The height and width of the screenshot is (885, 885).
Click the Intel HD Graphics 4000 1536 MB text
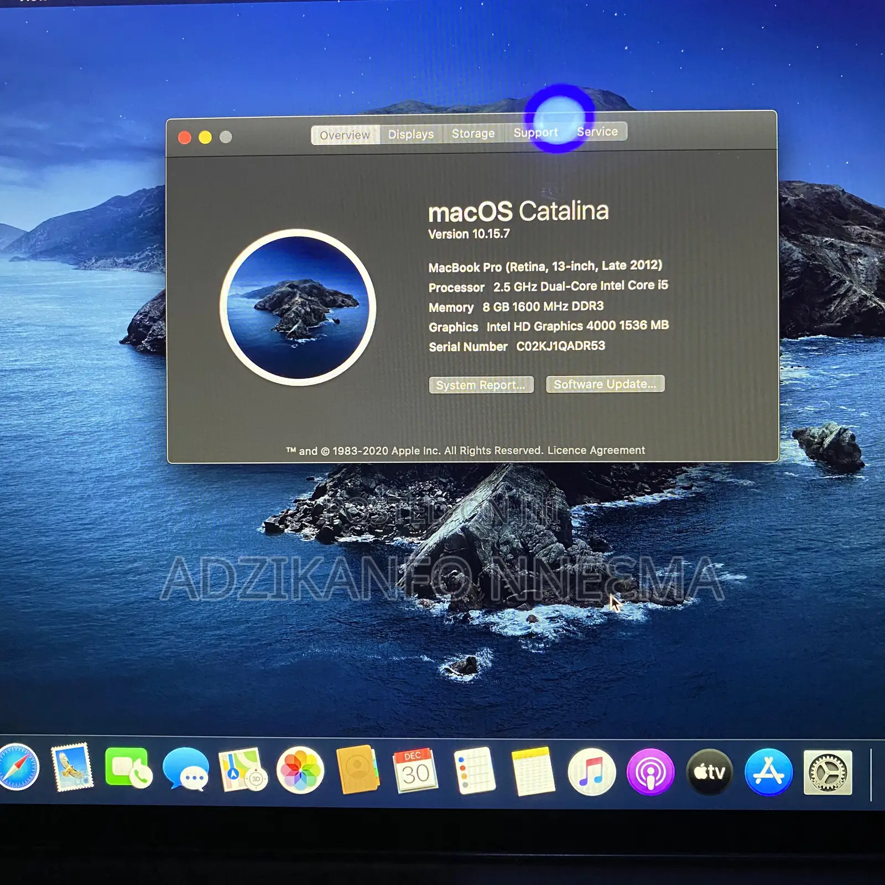click(578, 326)
